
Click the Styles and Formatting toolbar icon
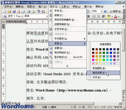click(x=5, y=16)
